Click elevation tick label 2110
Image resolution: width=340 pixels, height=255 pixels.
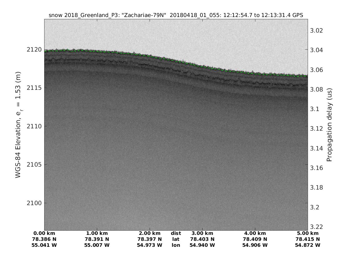tap(35, 126)
